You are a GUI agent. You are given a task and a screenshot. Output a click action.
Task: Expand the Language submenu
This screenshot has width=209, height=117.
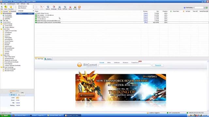pyautogui.click(x=25, y=11)
